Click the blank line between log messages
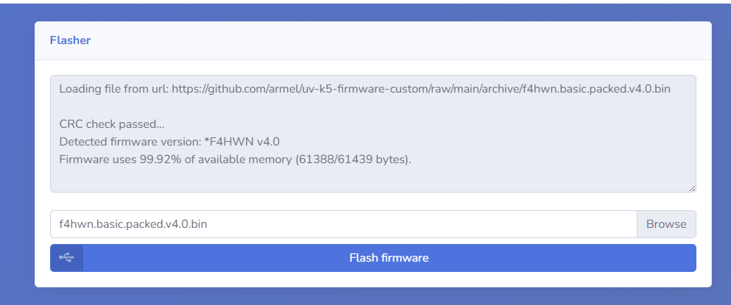This screenshot has height=305, width=731. click(x=294, y=107)
